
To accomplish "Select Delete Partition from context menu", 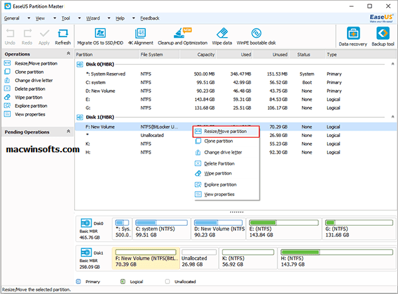I will [220, 163].
